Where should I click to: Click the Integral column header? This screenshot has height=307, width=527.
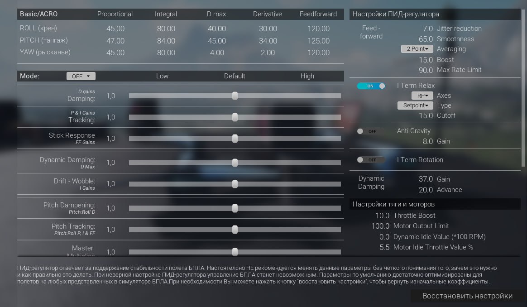pos(166,14)
